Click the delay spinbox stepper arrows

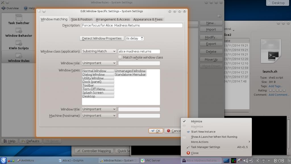point(142,38)
